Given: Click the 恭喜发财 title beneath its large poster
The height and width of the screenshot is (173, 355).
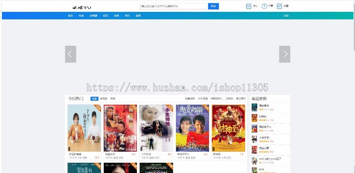Looking at the screenshot, I should coord(110,154).
